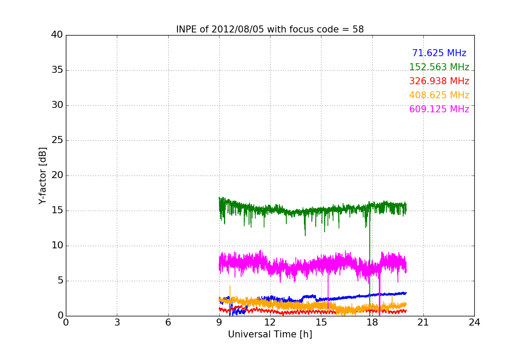
Task: Click the x-axis tick label 24
Action: [x=474, y=322]
